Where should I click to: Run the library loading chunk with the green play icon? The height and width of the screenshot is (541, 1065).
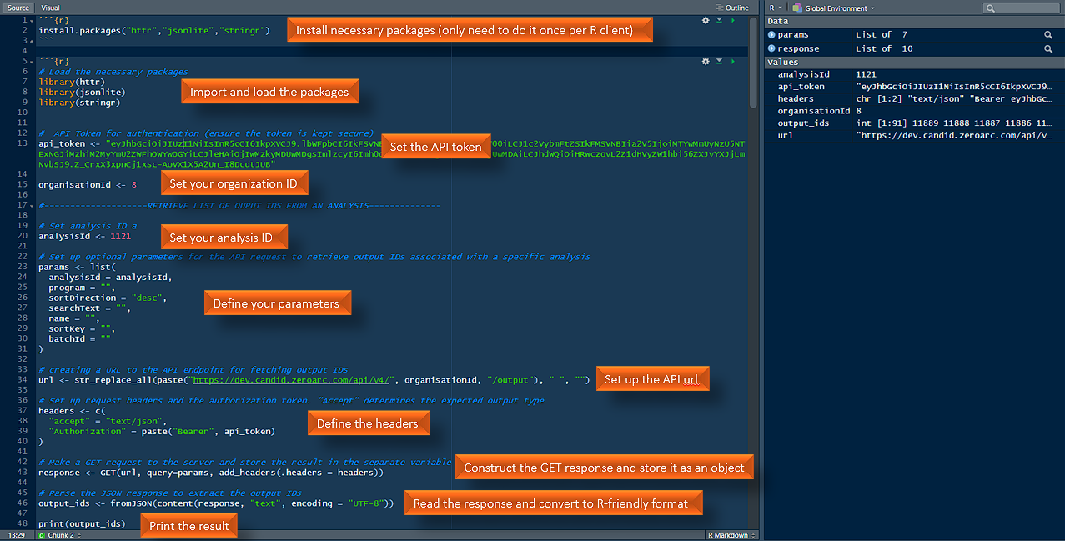point(731,61)
